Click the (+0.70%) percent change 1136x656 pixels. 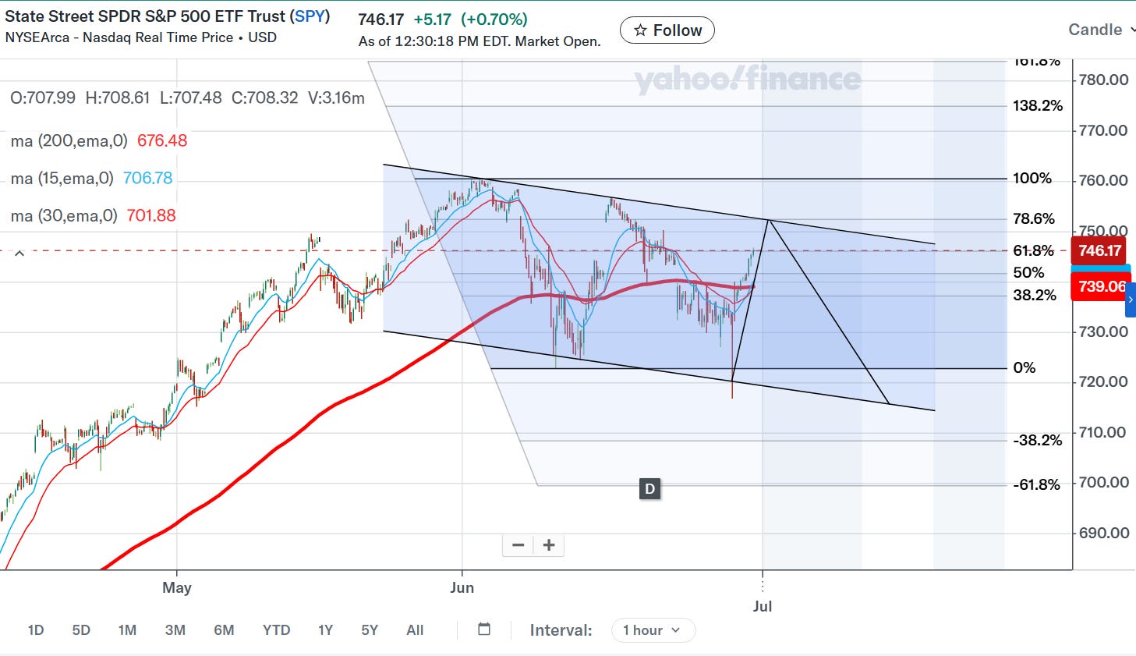(494, 20)
